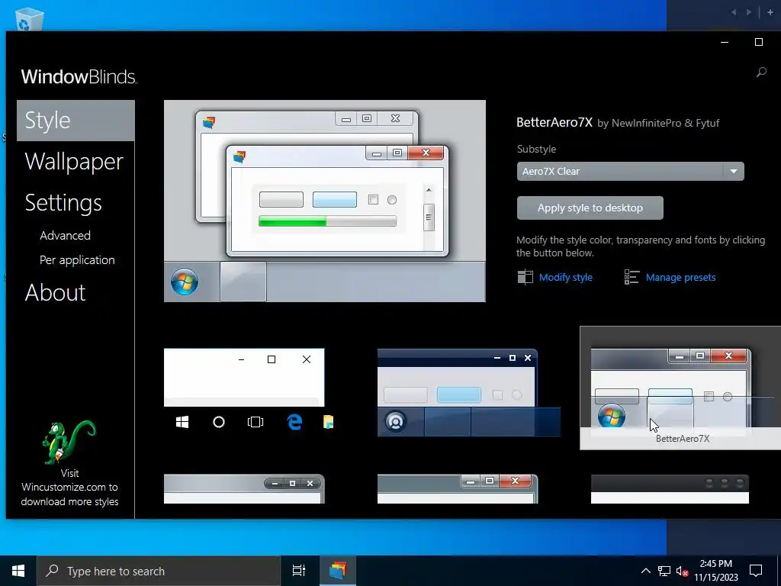Click the large BetterAero7X style preview

(325, 201)
